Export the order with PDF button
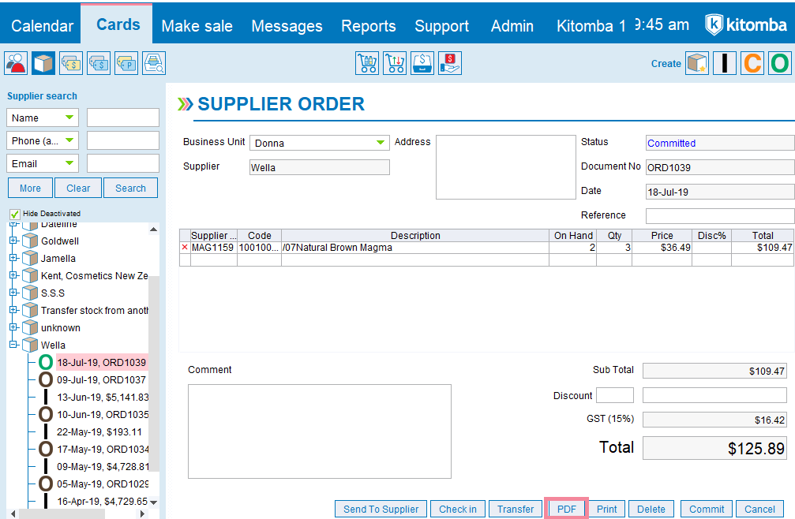 [x=567, y=509]
